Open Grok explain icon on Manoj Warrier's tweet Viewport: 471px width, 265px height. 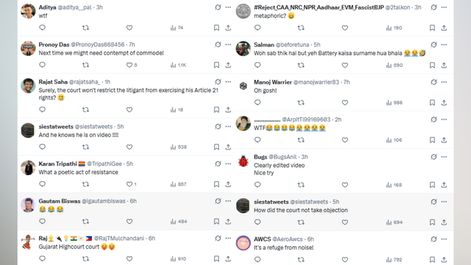(x=434, y=82)
